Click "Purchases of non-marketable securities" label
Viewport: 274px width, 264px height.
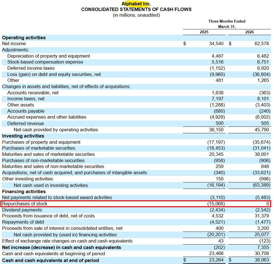click(43, 161)
